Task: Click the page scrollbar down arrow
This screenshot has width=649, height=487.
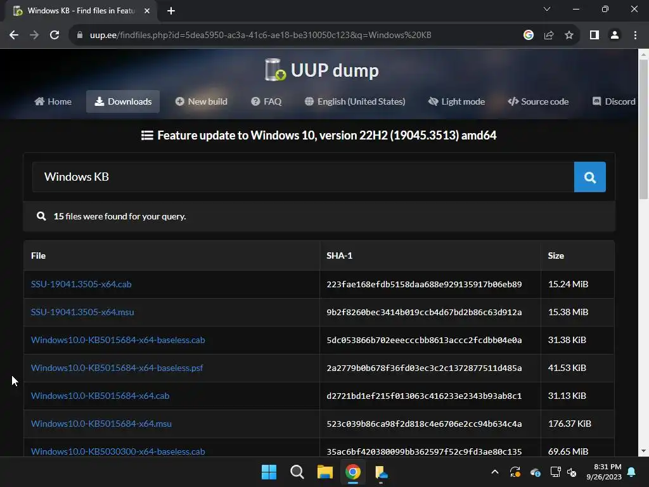Action: [643, 451]
